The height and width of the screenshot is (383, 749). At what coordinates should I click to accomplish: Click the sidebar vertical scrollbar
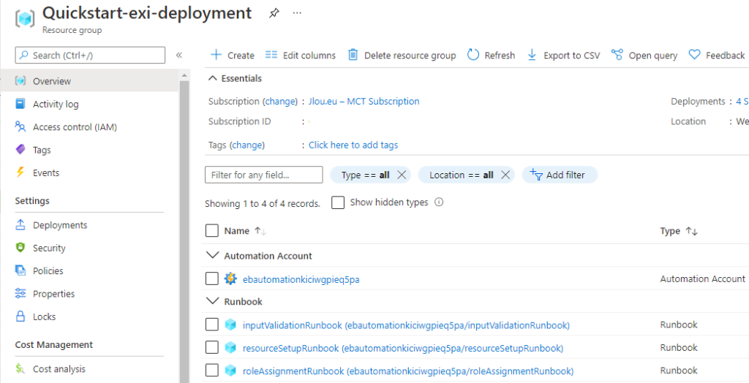184,232
